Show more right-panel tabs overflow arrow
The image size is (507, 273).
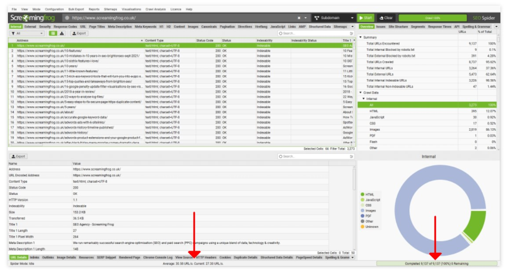tap(496, 26)
